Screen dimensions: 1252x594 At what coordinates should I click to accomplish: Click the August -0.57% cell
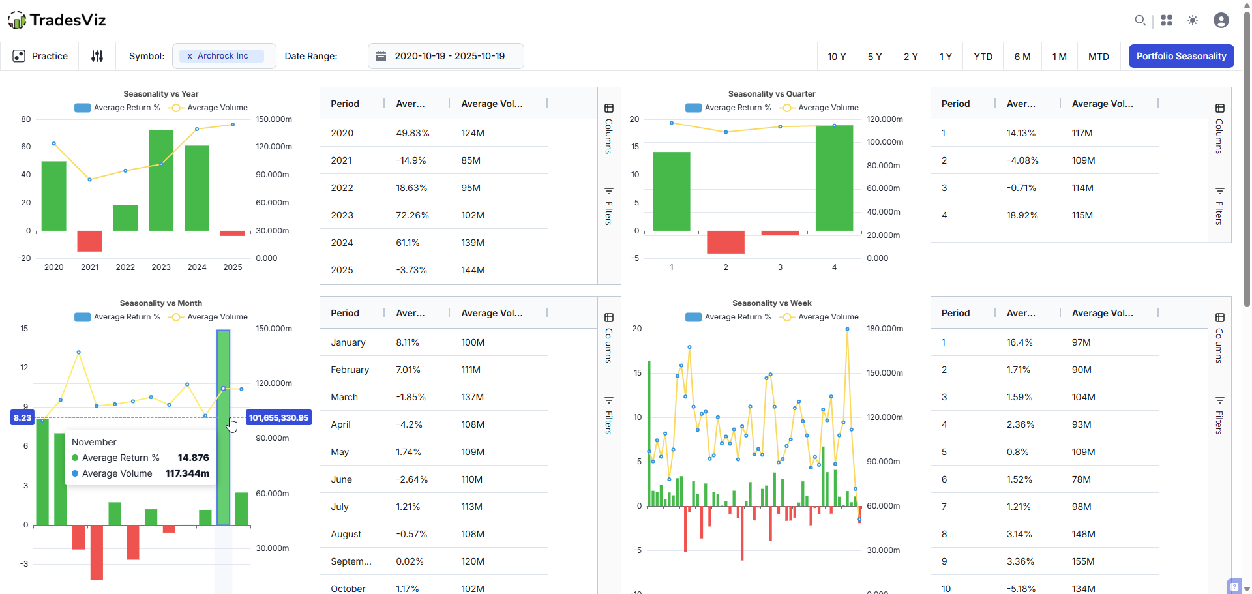pos(411,534)
